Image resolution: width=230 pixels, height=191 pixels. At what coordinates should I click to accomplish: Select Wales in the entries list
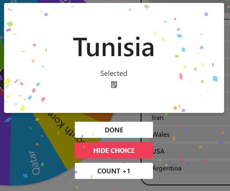coord(161,134)
